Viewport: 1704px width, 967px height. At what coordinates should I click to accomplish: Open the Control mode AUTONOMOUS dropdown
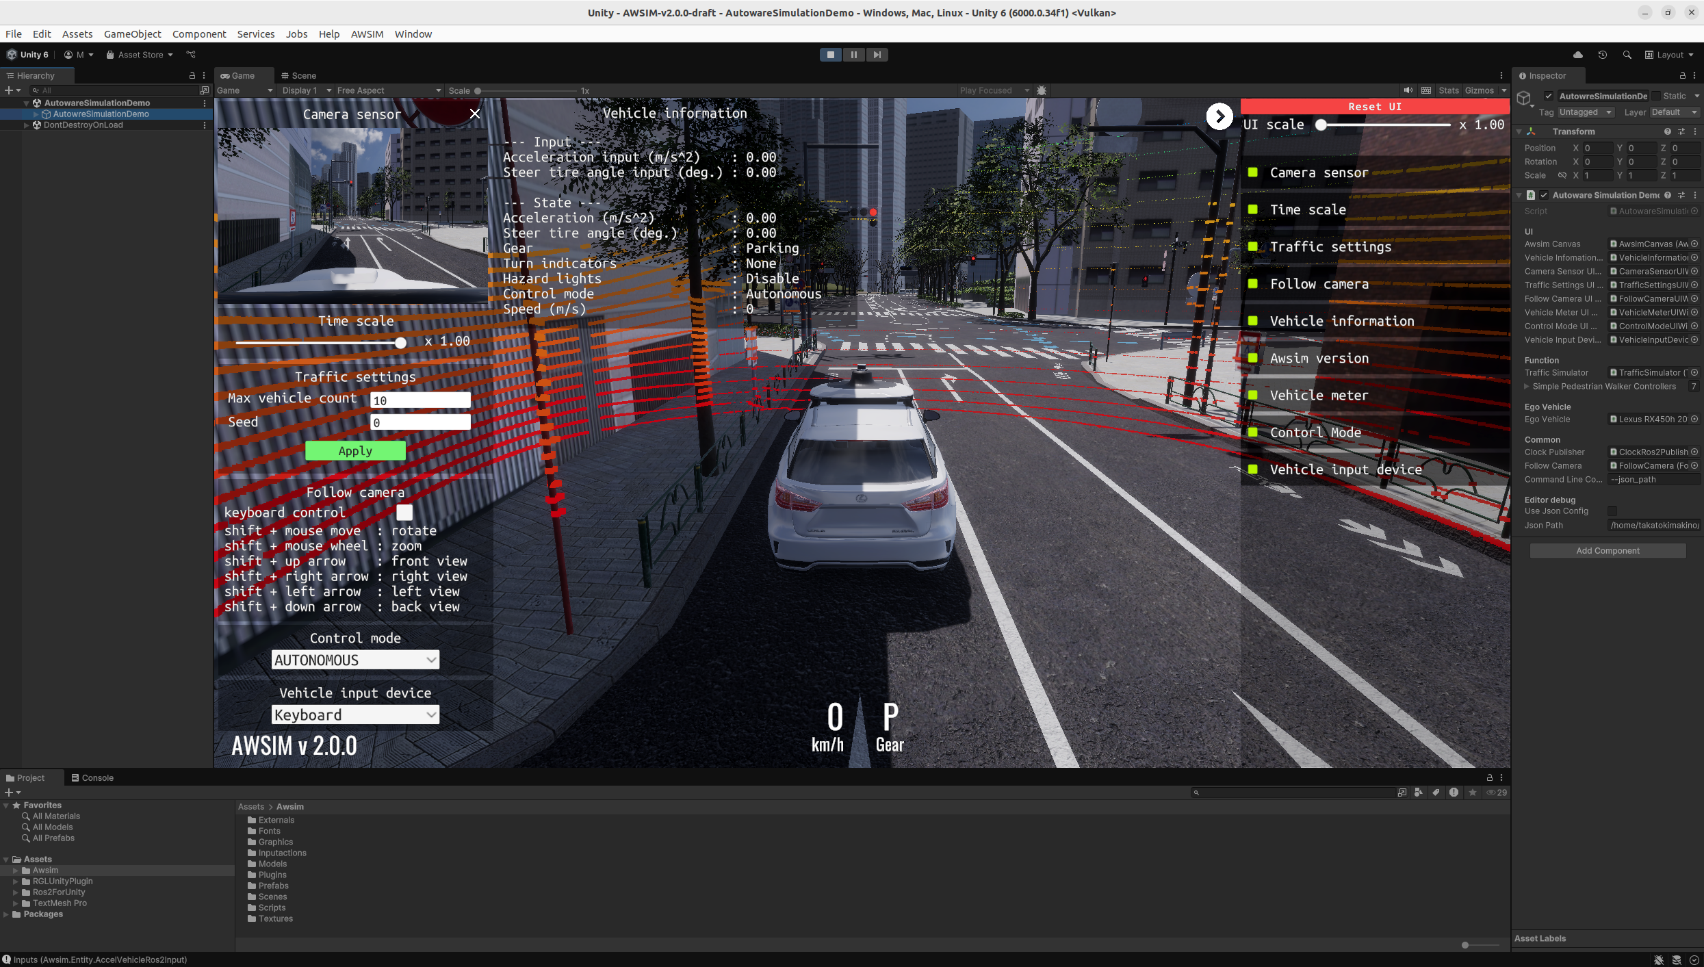[x=355, y=660]
